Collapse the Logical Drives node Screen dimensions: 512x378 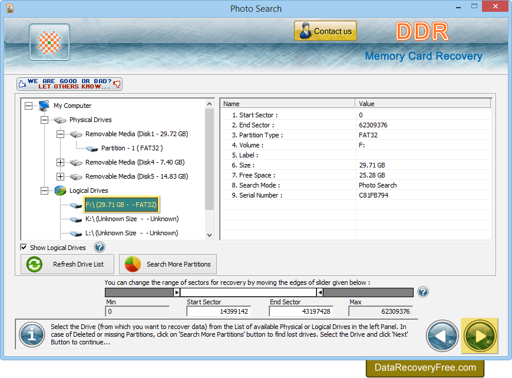click(x=44, y=190)
